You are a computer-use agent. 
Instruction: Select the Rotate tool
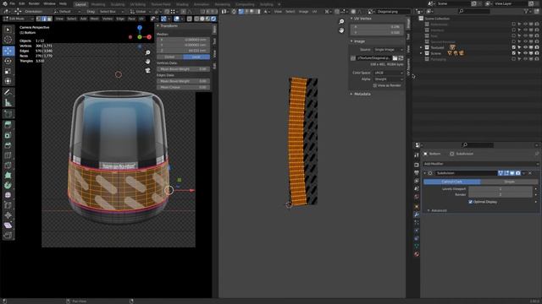(x=8, y=61)
